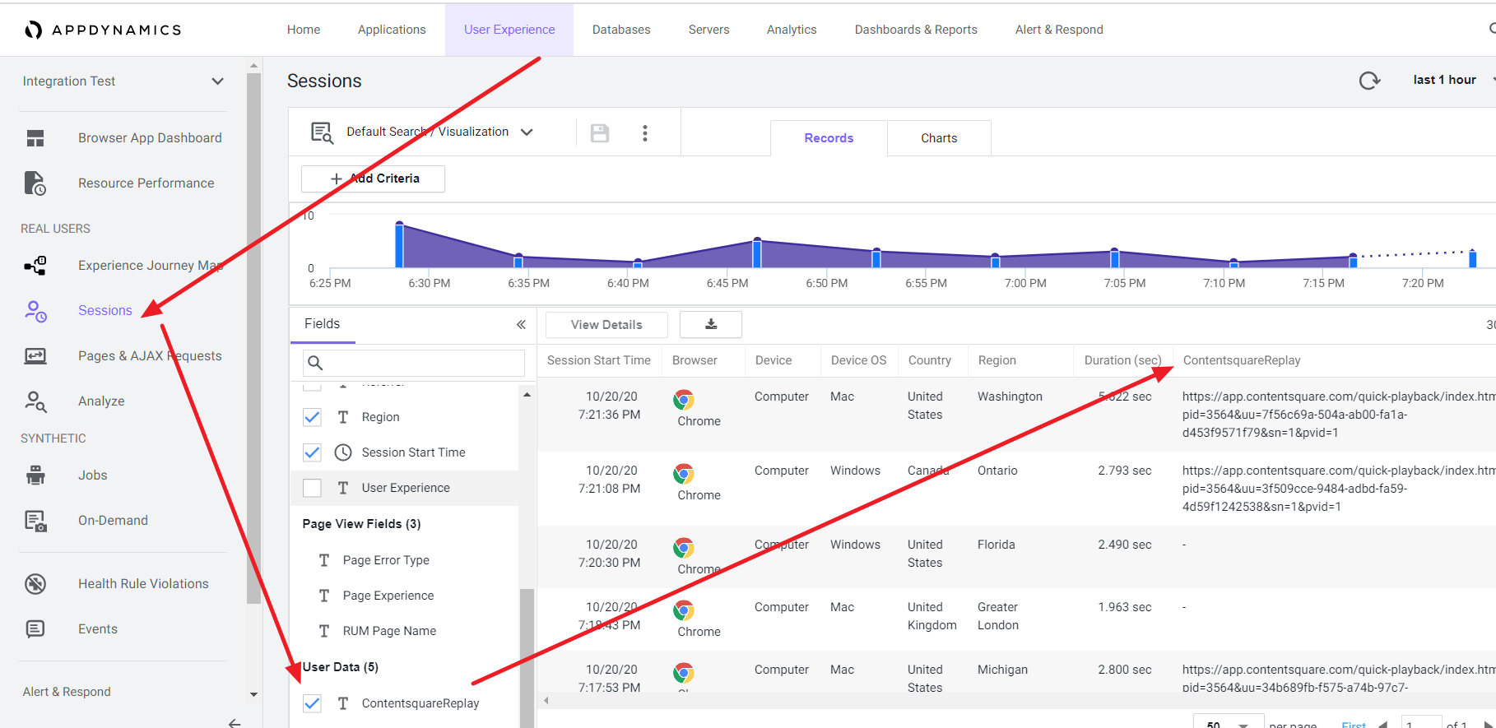
Task: Click the On-Demand icon
Action: click(35, 521)
